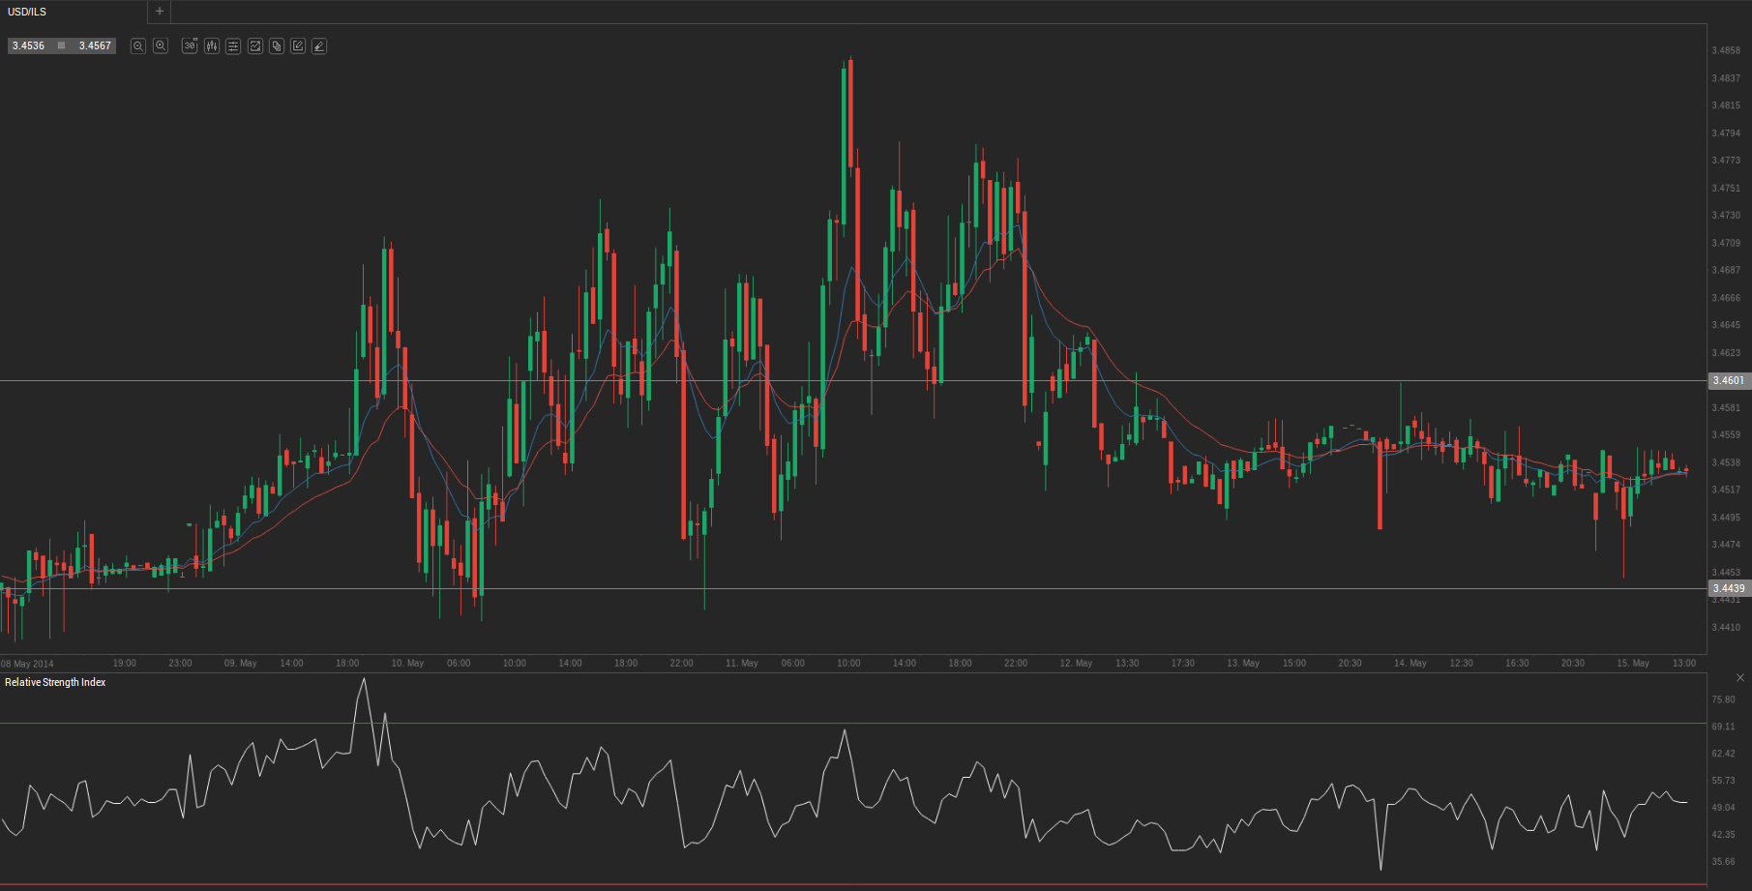Viewport: 1752px width, 891px height.
Task: Click the 08 May 2014 date label
Action: [28, 664]
